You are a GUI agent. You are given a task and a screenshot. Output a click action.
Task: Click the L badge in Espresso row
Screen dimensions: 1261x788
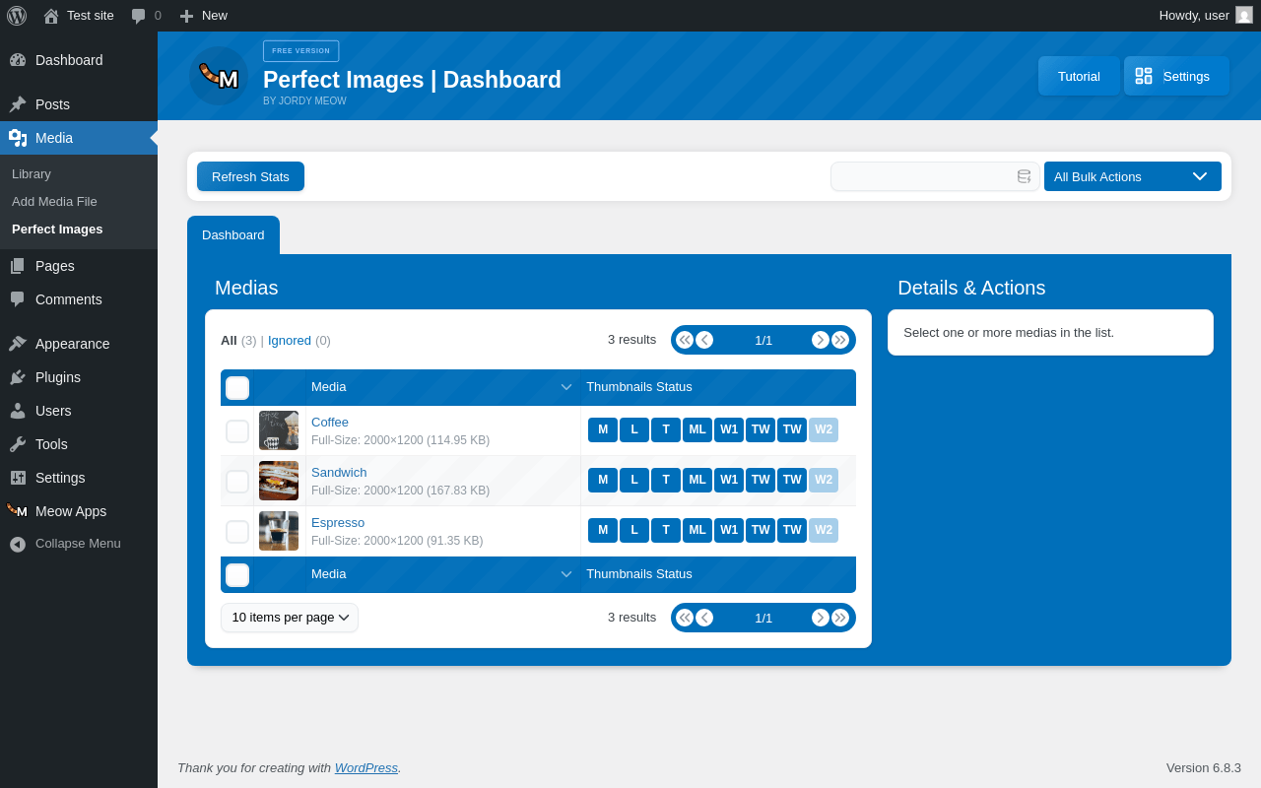[634, 531]
